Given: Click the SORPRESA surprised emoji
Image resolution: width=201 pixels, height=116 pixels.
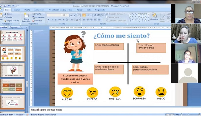Looking at the screenshot, I should (139, 92).
